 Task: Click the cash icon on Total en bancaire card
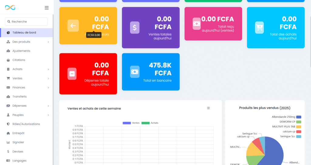(x=135, y=72)
